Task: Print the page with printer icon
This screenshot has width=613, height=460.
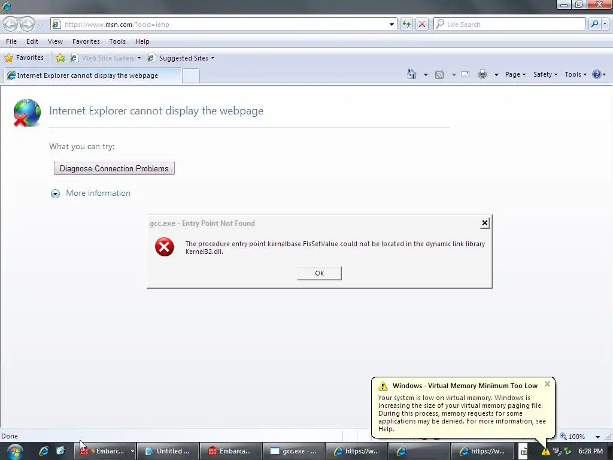Action: coord(482,74)
